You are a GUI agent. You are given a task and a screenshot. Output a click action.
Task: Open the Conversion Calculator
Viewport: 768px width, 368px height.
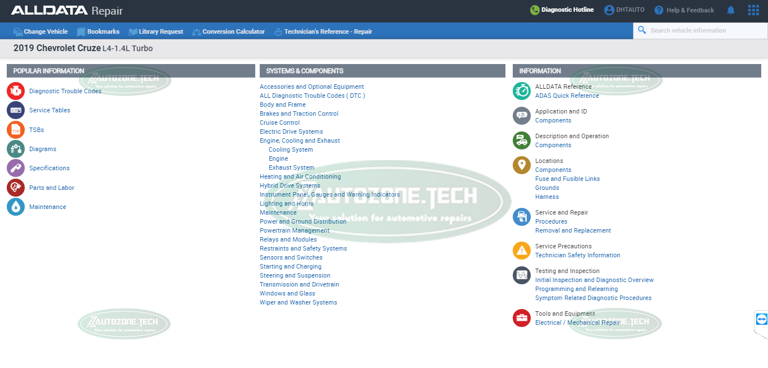[x=228, y=31]
